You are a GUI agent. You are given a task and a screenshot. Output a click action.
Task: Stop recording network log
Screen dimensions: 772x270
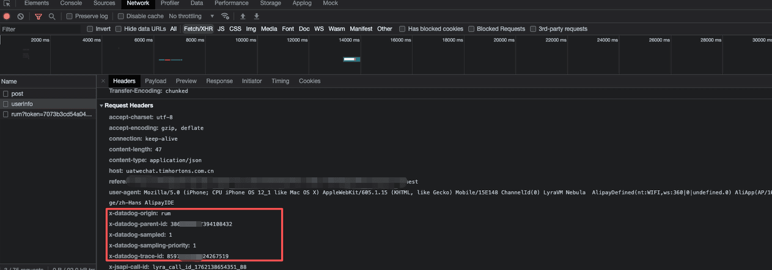[x=7, y=16]
